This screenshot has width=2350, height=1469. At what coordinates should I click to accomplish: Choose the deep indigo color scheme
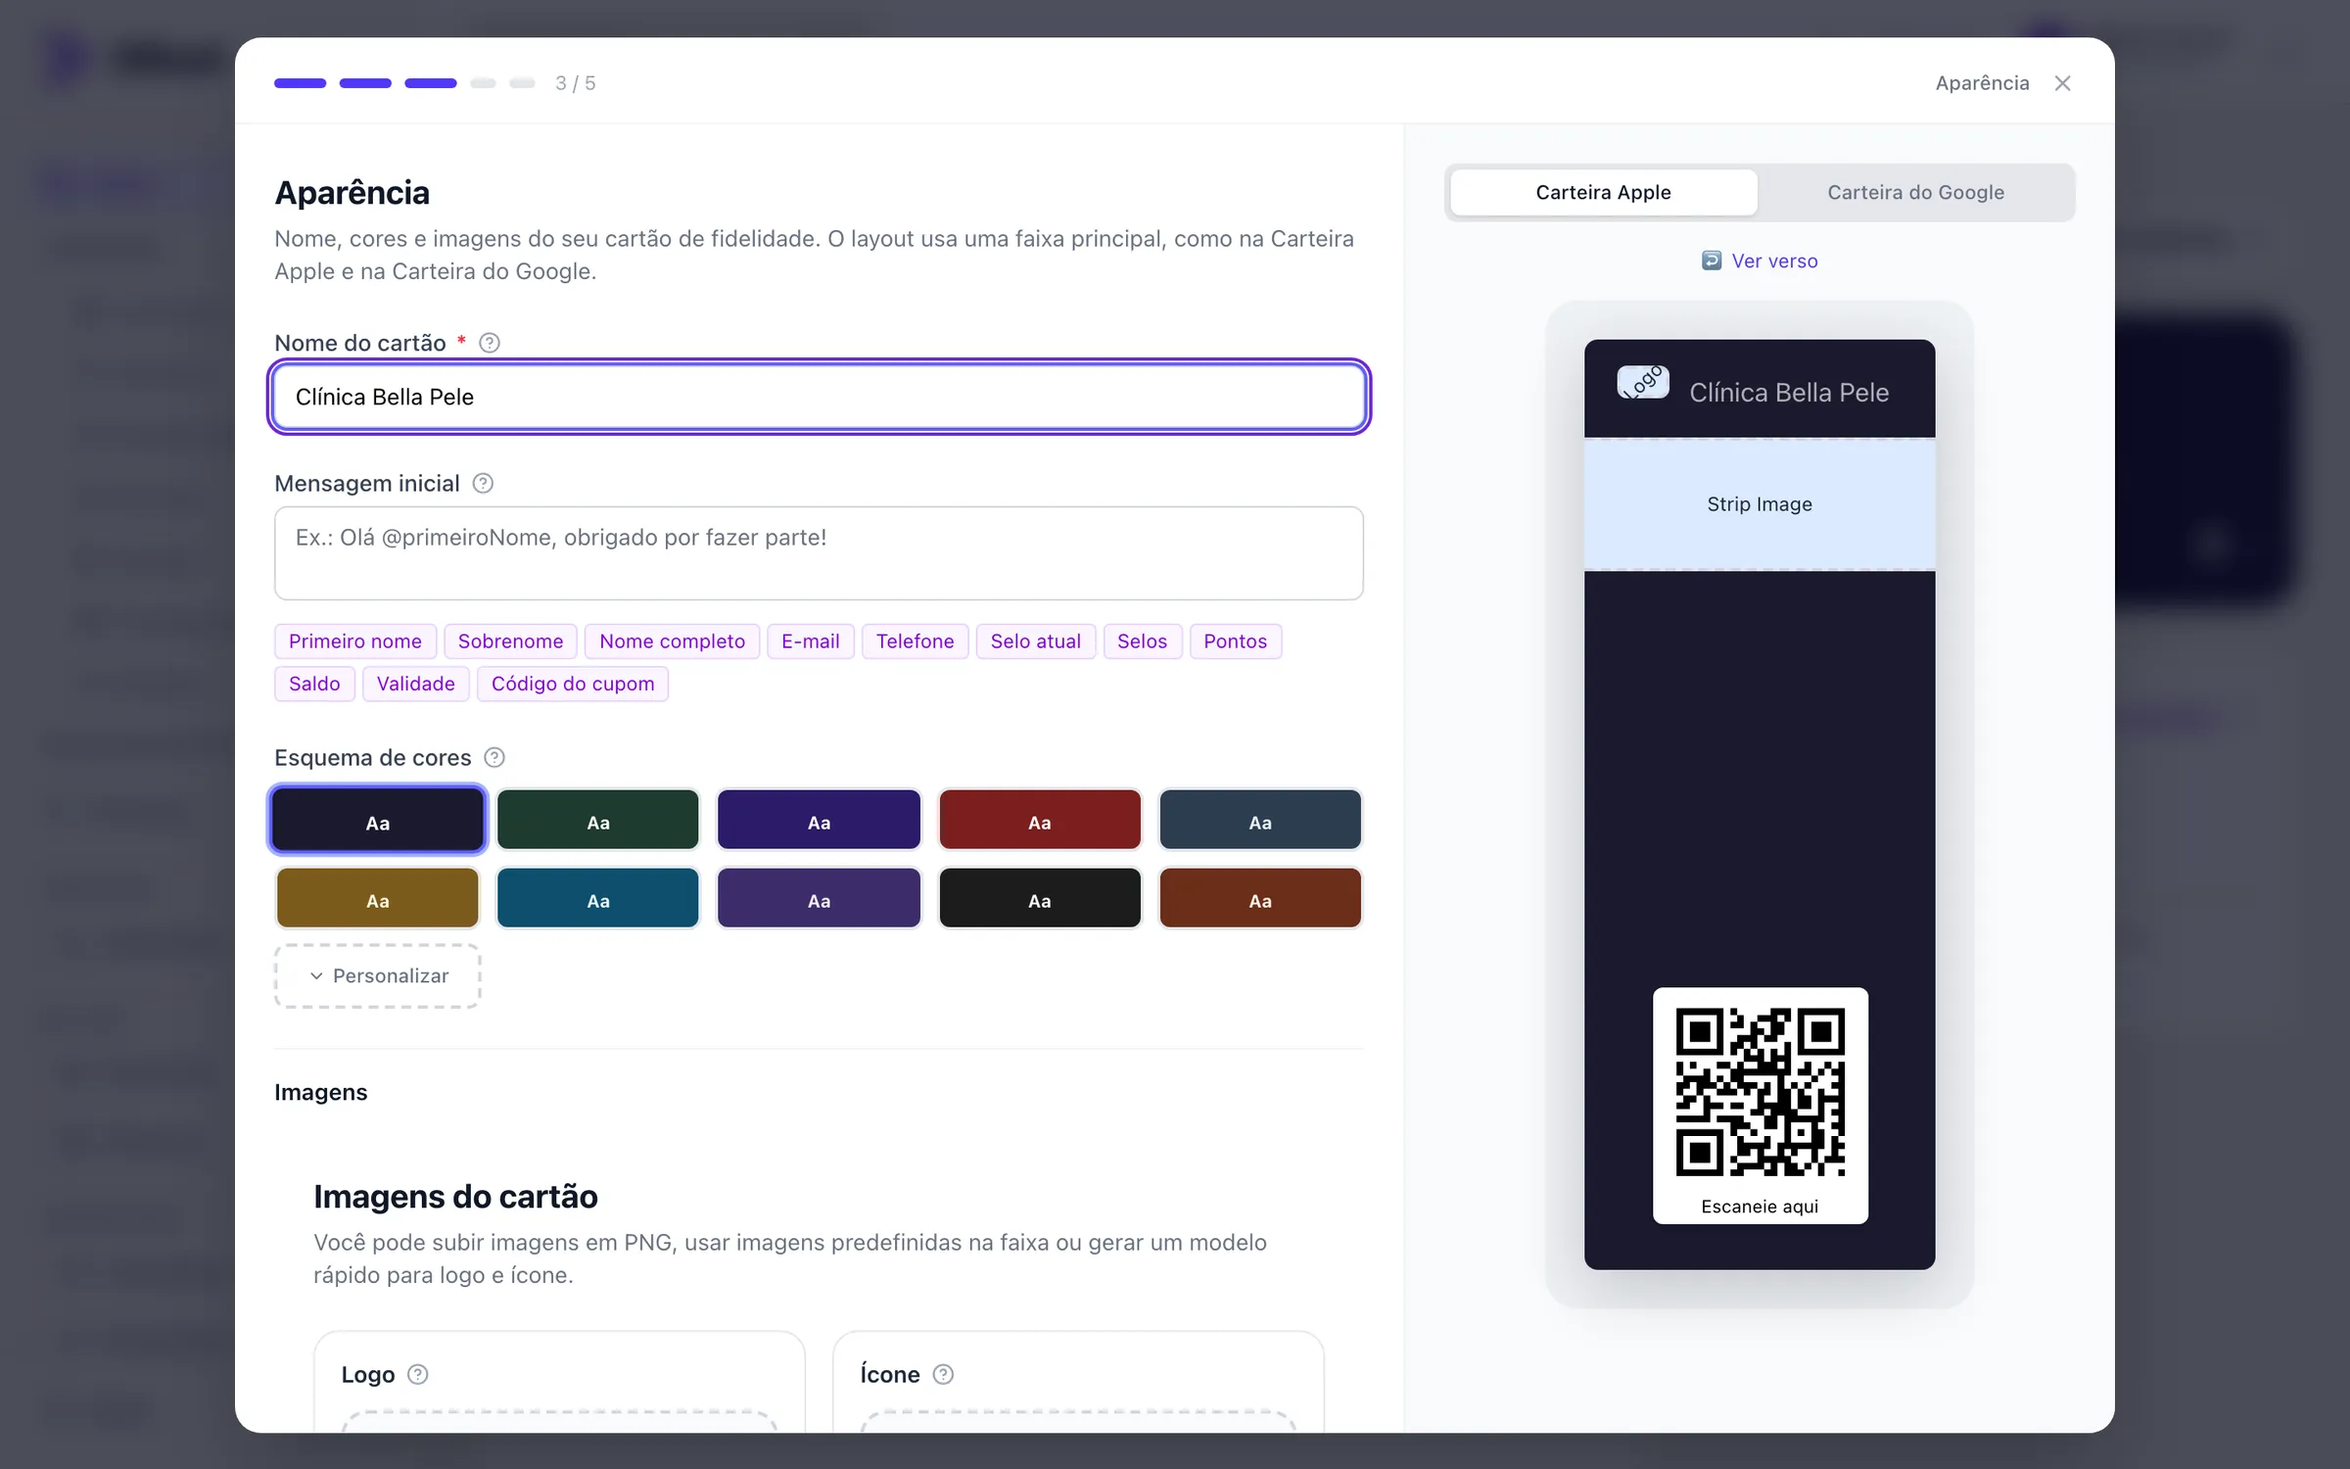(819, 820)
